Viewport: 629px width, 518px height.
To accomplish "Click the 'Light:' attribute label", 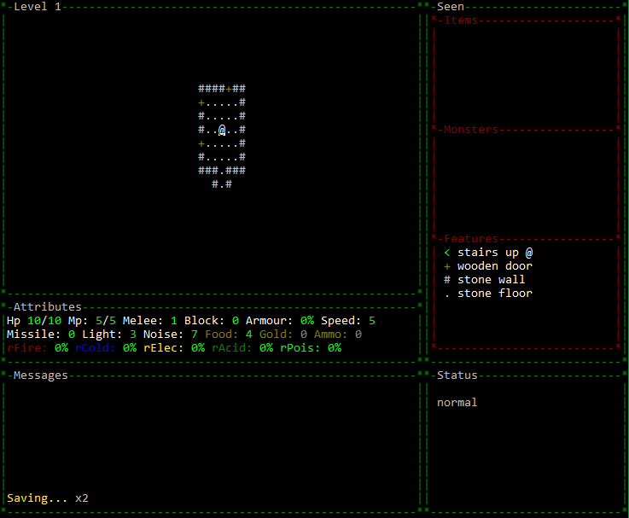I will [102, 335].
